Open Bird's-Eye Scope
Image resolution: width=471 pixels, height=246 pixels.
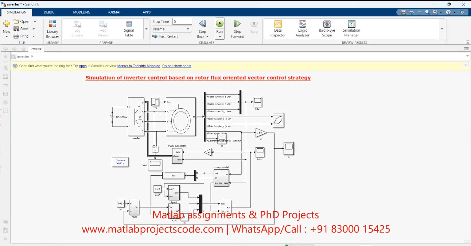pyautogui.click(x=327, y=29)
